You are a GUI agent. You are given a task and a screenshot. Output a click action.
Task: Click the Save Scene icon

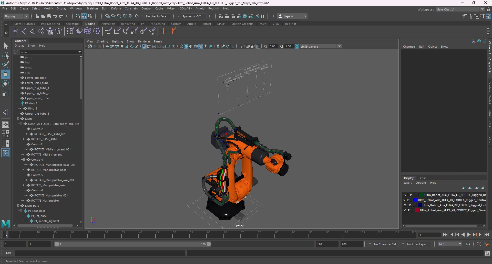pyautogui.click(x=49, y=16)
